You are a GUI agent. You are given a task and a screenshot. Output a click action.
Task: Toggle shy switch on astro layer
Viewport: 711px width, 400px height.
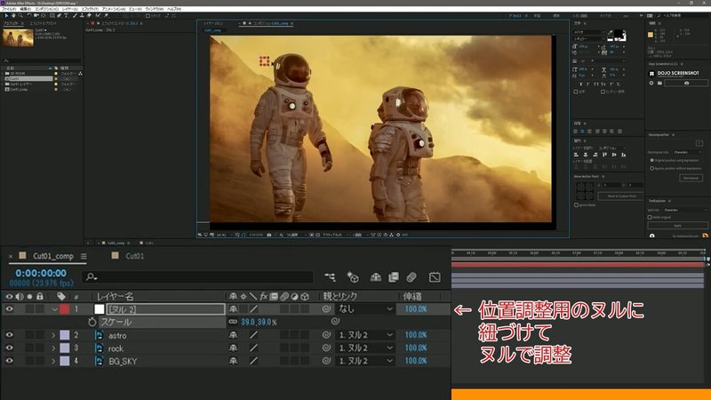(233, 335)
